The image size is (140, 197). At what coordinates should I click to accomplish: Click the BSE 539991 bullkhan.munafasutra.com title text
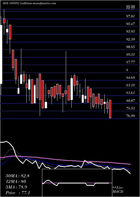pos(29,3)
